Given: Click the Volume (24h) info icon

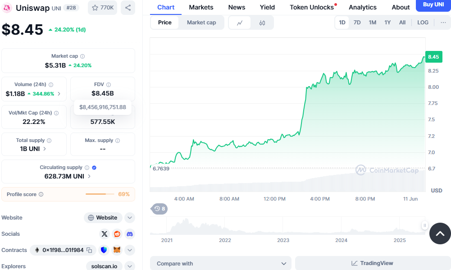Looking at the screenshot, I should (x=51, y=85).
